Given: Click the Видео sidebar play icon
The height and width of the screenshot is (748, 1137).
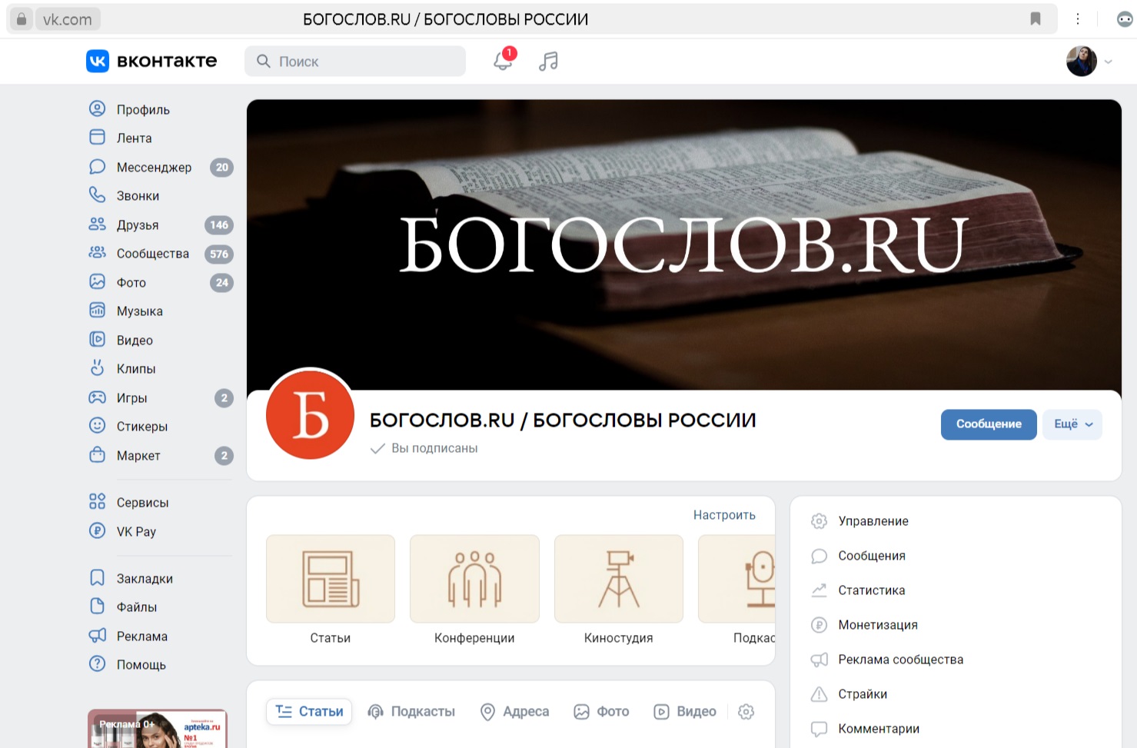Looking at the screenshot, I should (x=98, y=339).
